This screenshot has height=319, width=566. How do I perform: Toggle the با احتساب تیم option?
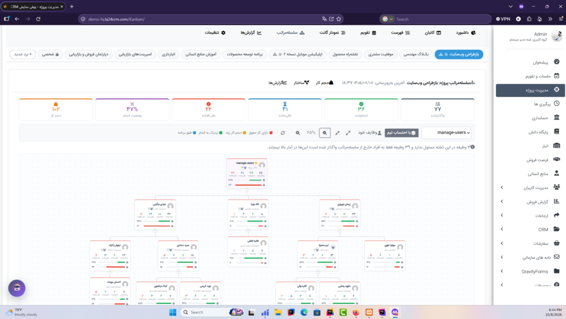pyautogui.click(x=401, y=133)
